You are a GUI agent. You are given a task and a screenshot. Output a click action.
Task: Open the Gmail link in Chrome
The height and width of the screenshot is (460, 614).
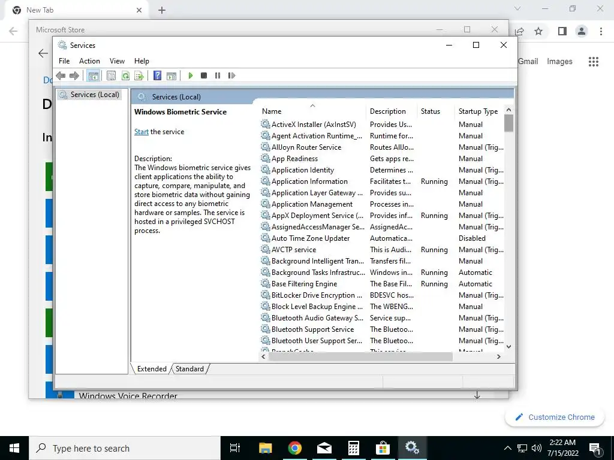coord(528,62)
